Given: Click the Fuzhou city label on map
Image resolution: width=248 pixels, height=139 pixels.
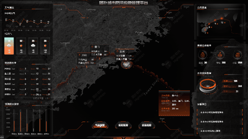Looking at the screenshot, I should click(148, 14).
